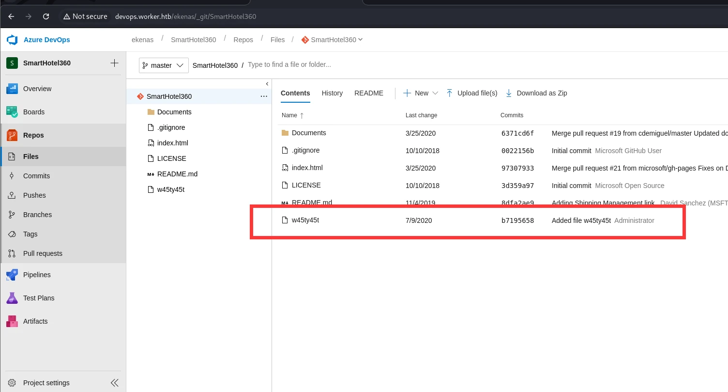The width and height of the screenshot is (728, 392).
Task: Open index.html in the contents list
Action: tap(307, 168)
